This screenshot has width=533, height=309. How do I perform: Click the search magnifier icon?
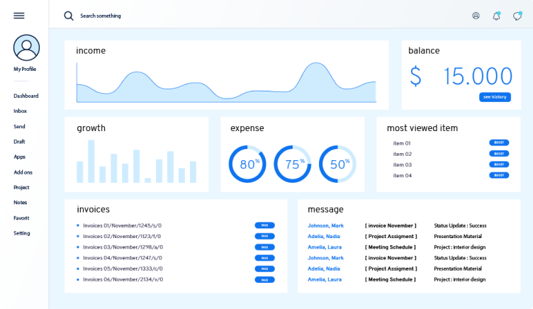(x=69, y=16)
